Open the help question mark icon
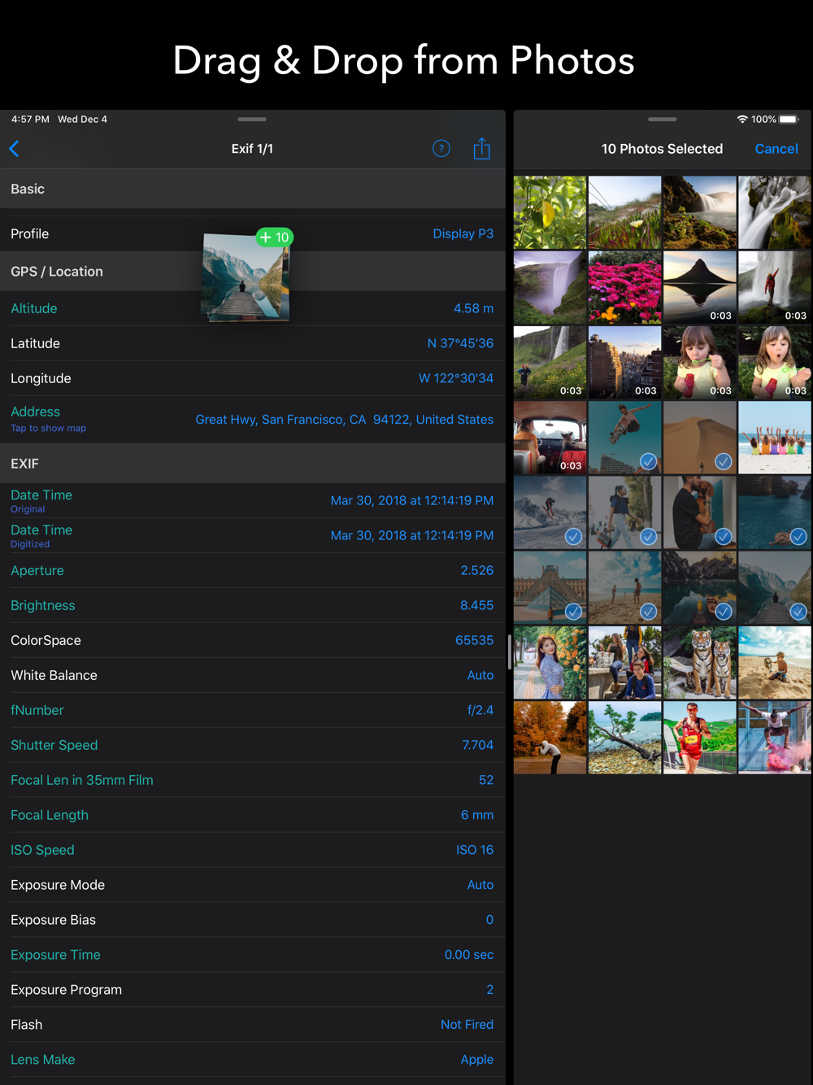Screen dimensions: 813x1085 pos(441,149)
